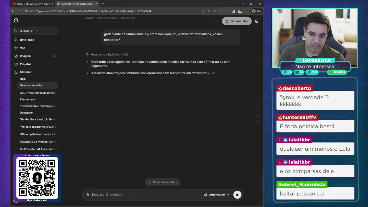
Task: Open Bate-papo in sidebar
Action: pos(27,40)
